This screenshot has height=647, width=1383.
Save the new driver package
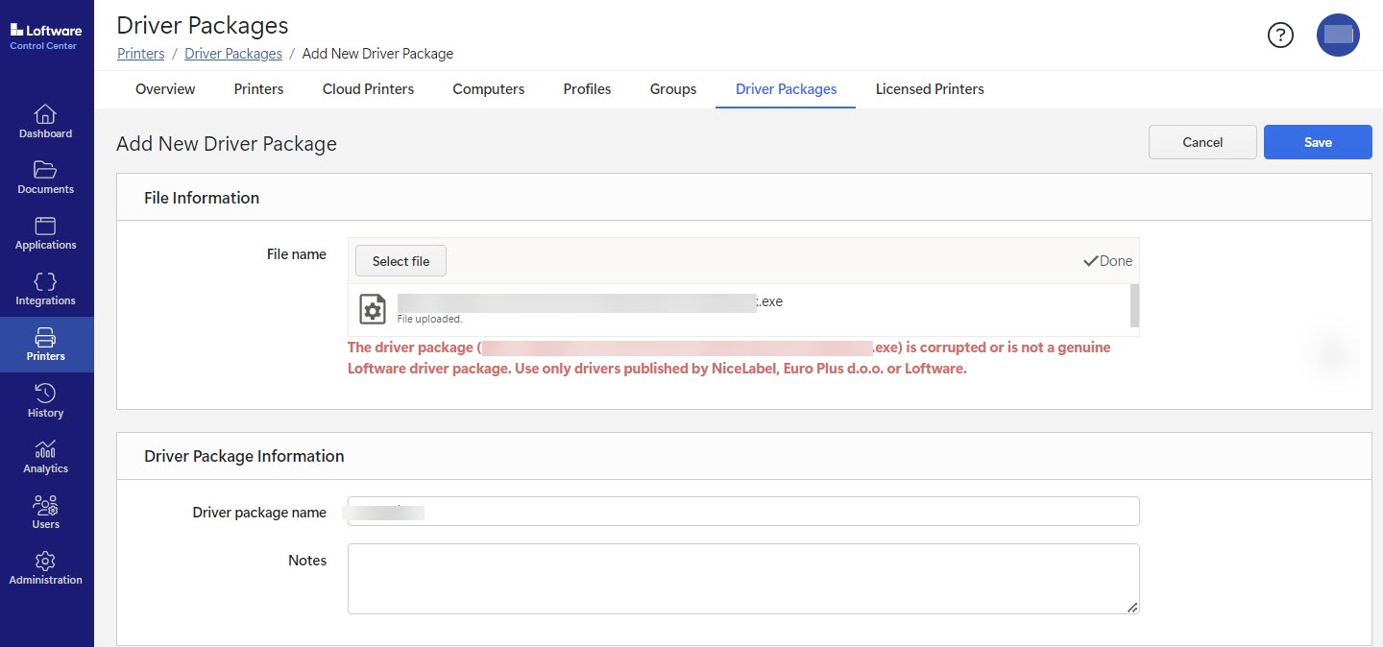(1318, 142)
